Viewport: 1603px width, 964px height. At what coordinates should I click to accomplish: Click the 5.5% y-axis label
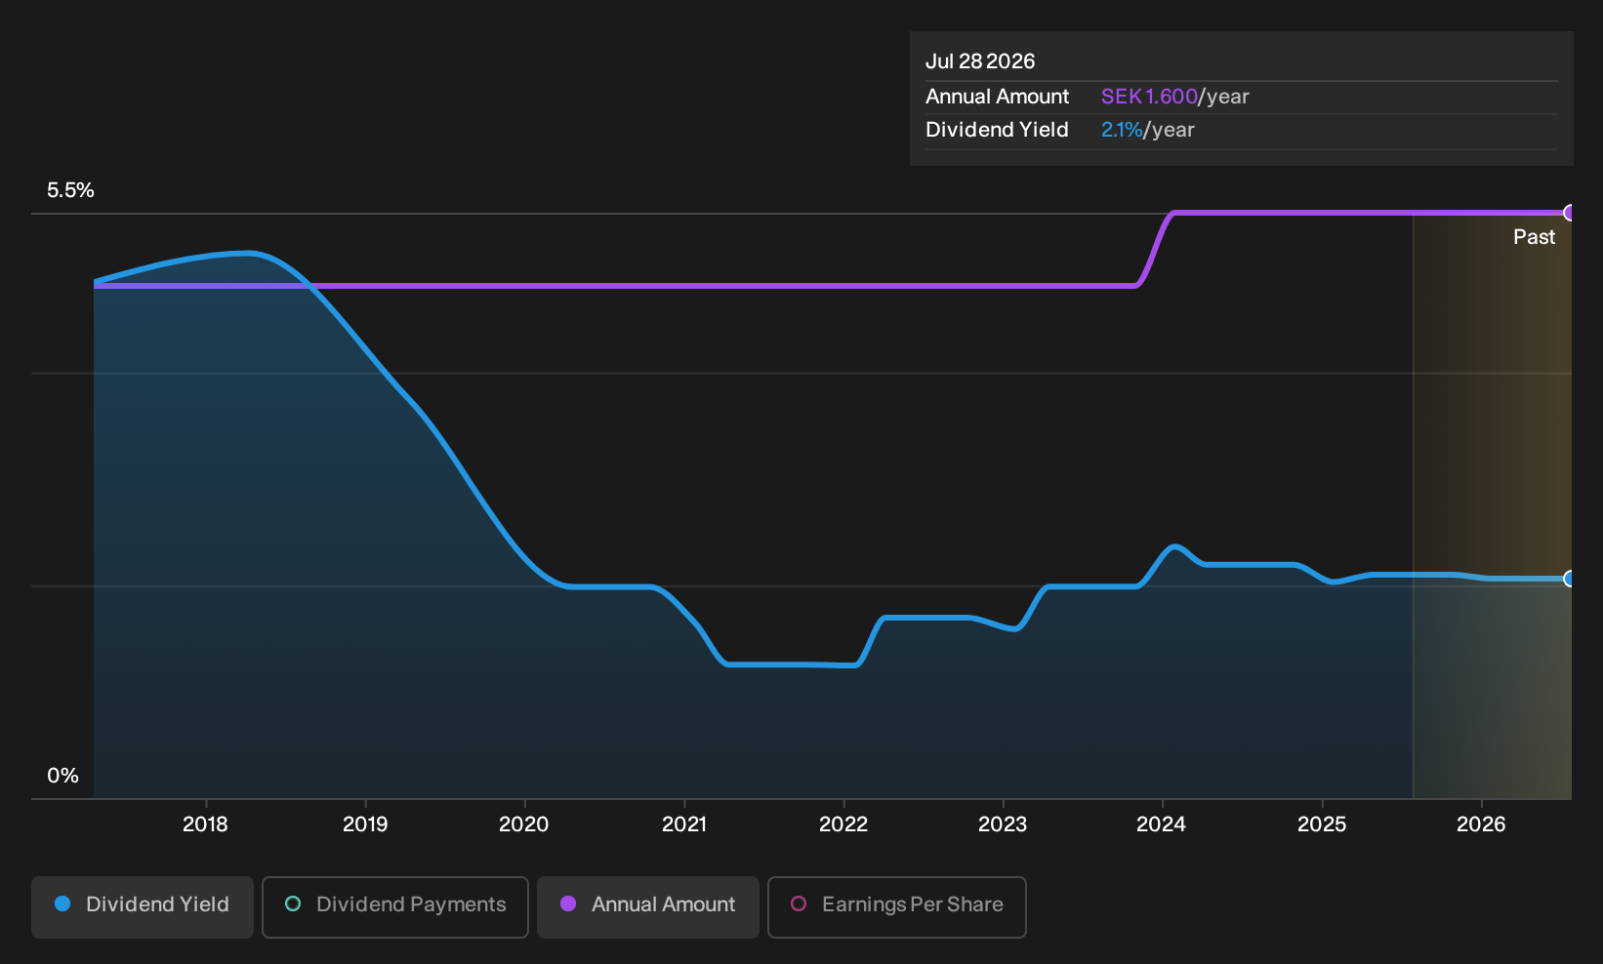[70, 190]
